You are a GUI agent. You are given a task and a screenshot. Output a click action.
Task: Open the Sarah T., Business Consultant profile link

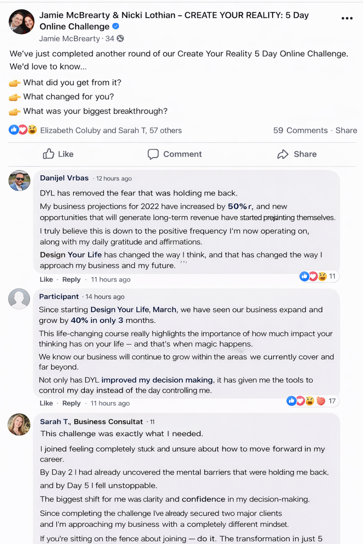[x=92, y=422]
